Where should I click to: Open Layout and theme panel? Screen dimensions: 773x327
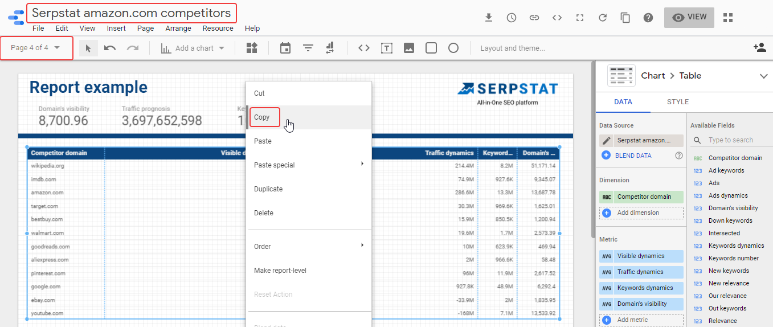(x=513, y=48)
